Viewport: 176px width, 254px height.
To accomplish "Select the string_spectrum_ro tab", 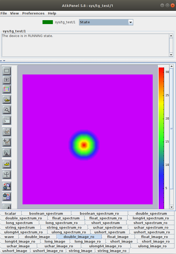I will tap(64, 228).
